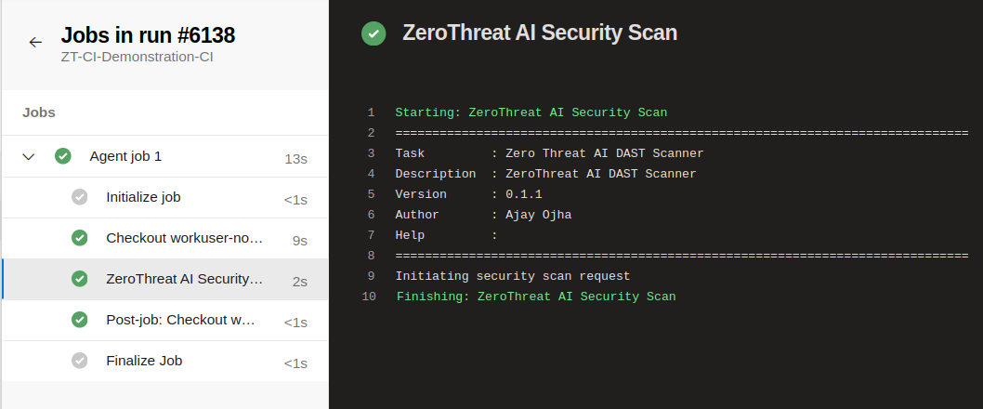Select the ZeroThreat AI Security… step

tap(164, 279)
